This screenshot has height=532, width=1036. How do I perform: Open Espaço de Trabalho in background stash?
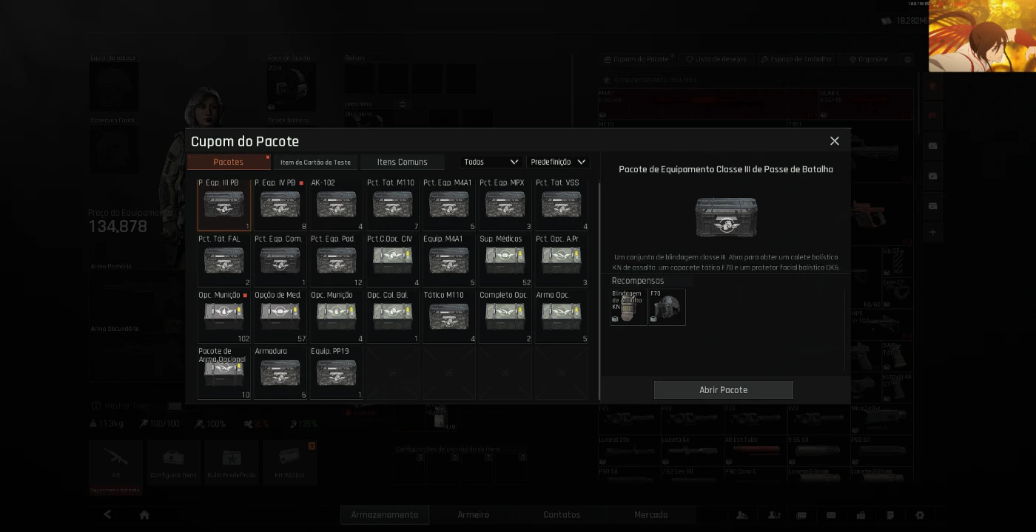(x=796, y=59)
